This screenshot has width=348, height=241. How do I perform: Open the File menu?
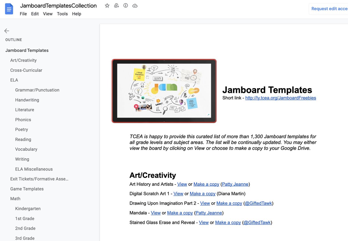click(x=23, y=14)
